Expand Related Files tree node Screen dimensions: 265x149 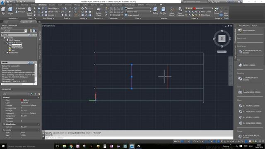[5, 53]
